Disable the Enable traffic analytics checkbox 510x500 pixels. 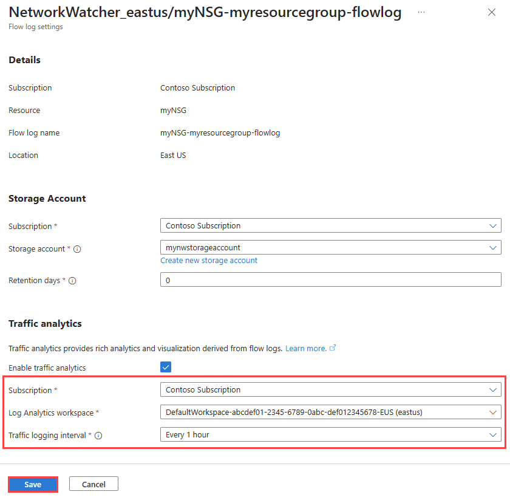tap(166, 367)
